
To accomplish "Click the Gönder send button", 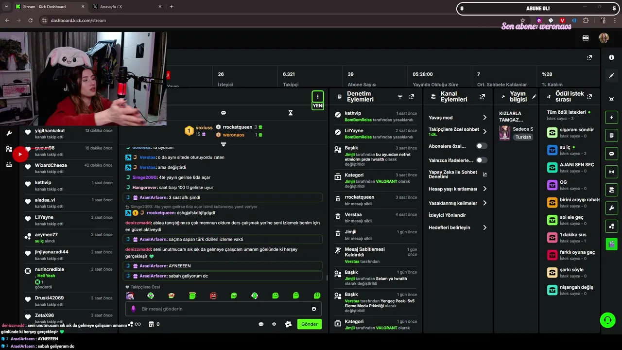I will [x=310, y=324].
